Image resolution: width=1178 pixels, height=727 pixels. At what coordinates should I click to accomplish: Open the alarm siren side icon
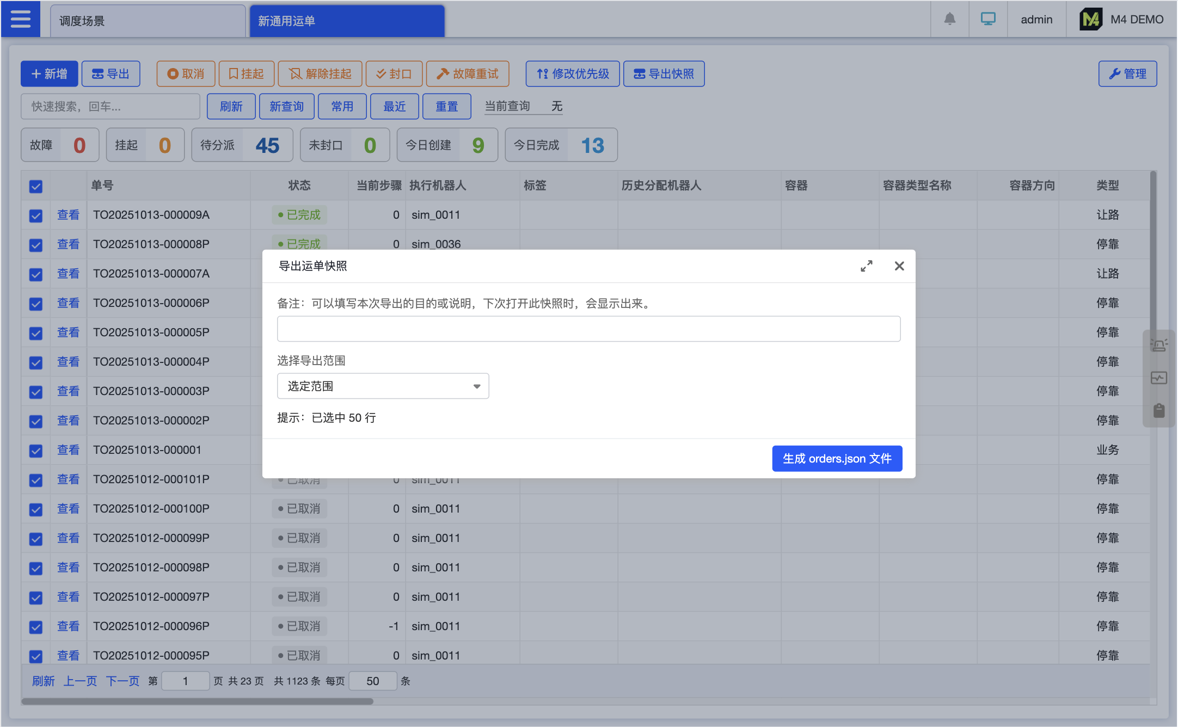tap(1159, 345)
